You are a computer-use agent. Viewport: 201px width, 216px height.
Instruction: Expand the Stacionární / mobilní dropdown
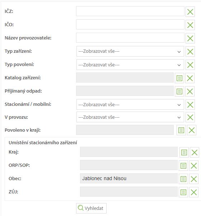[x=130, y=104]
